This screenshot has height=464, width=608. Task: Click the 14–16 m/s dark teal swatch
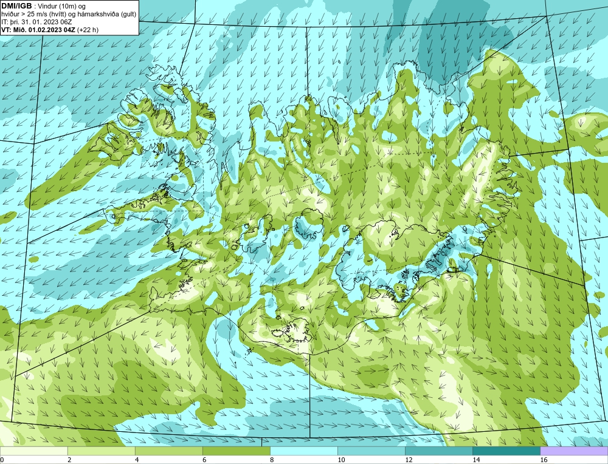coord(506,451)
